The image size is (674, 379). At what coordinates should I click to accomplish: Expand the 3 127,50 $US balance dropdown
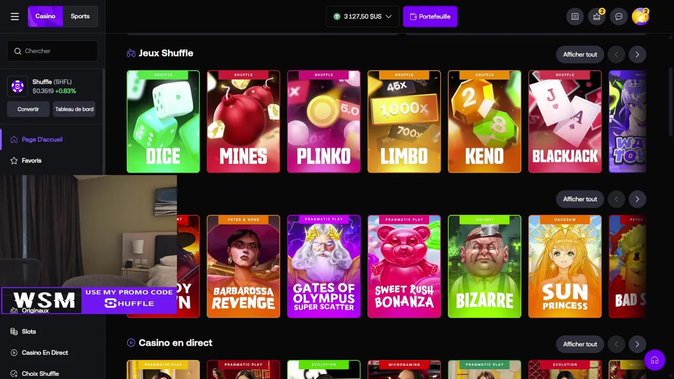[x=363, y=16]
